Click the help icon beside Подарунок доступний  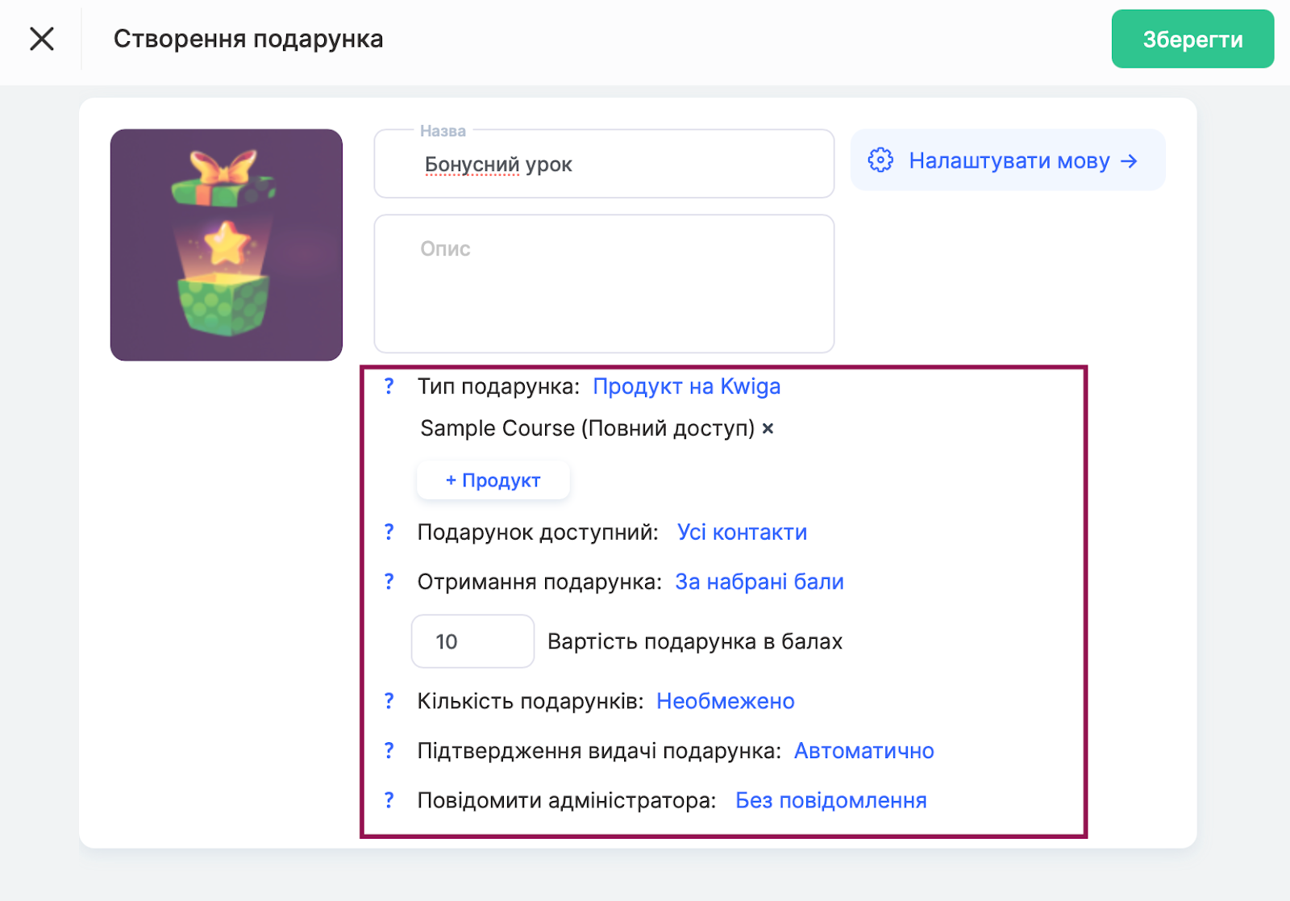tap(389, 532)
